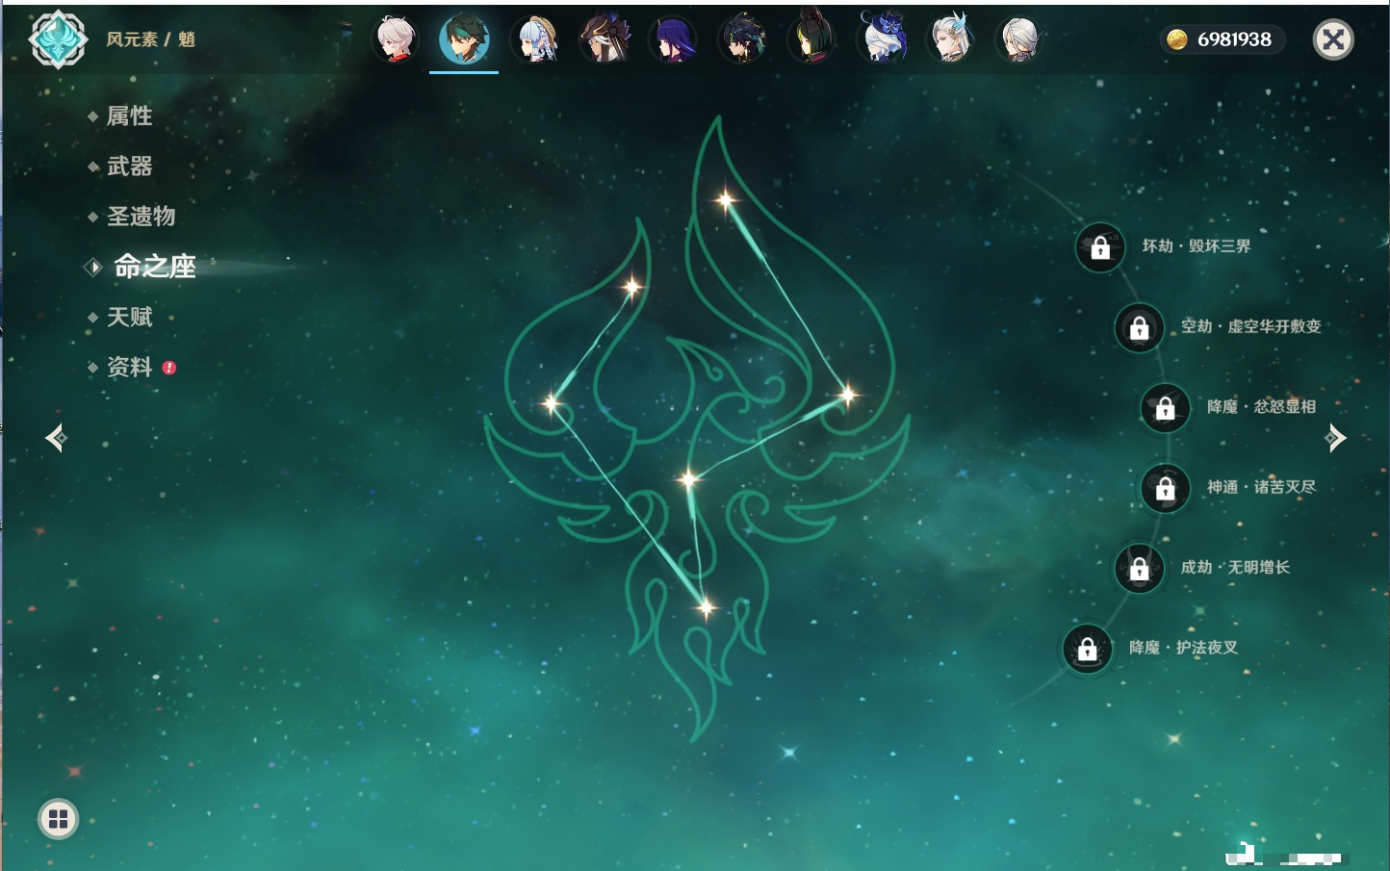Pick the dark-haired avatar with gold headband
Image resolution: width=1390 pixels, height=871 pixels.
click(742, 39)
